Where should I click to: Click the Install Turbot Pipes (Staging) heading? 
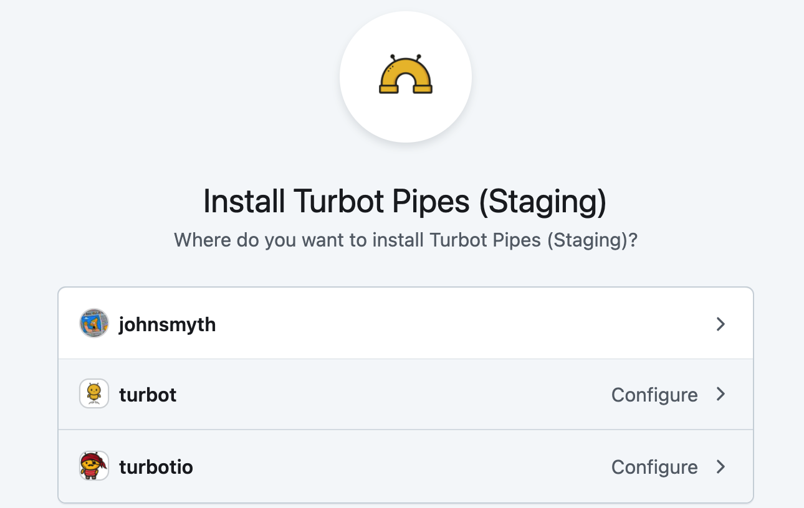click(x=405, y=201)
